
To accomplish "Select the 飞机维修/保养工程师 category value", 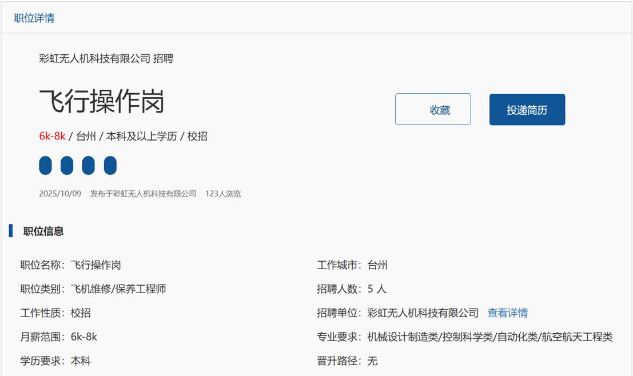I will [x=118, y=289].
